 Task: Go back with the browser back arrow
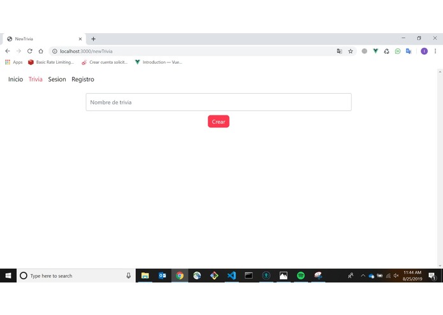[x=8, y=51]
